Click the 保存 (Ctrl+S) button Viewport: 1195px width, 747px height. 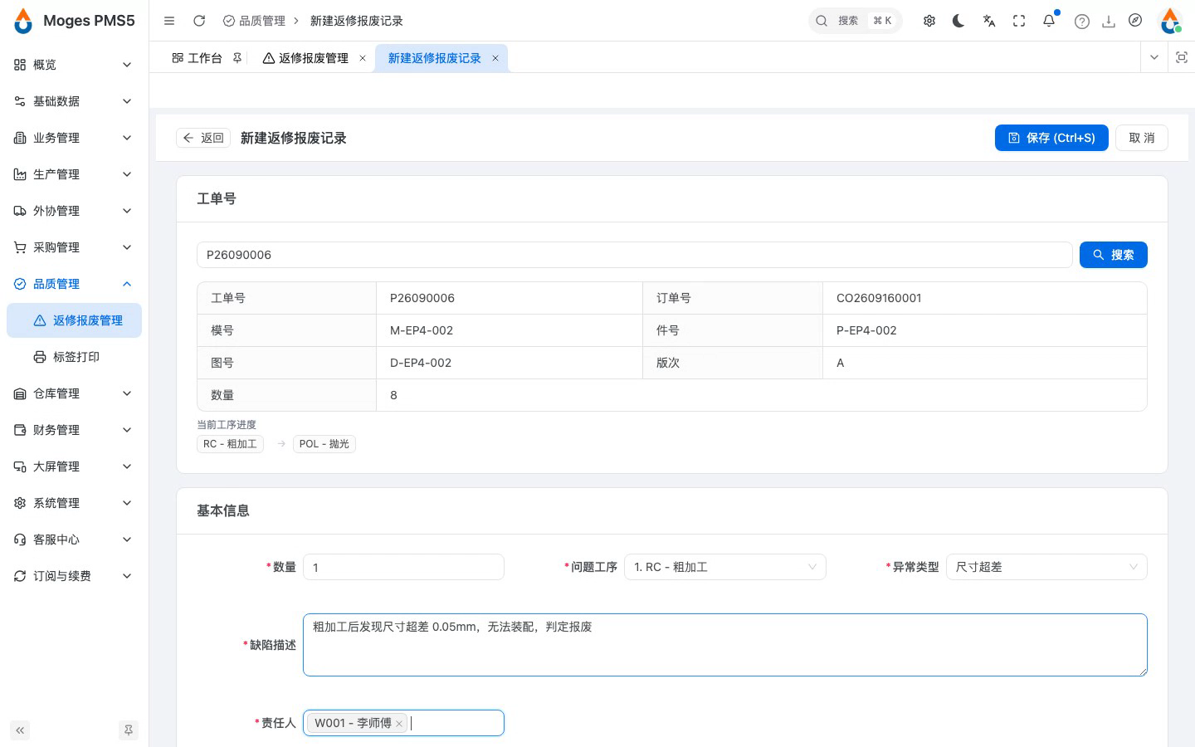coord(1051,138)
